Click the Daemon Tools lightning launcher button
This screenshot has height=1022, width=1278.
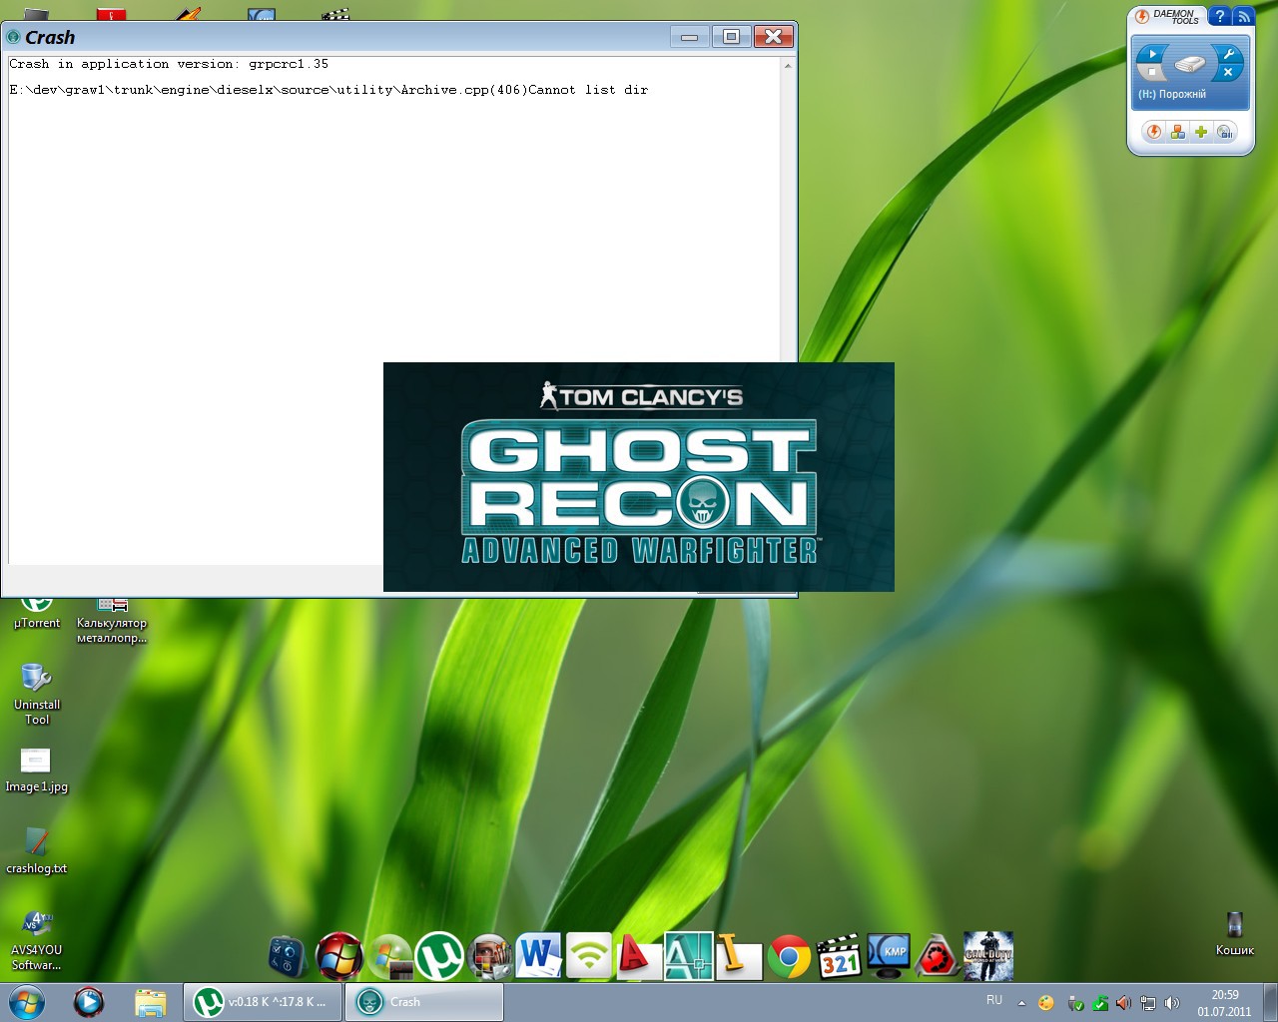[1154, 132]
